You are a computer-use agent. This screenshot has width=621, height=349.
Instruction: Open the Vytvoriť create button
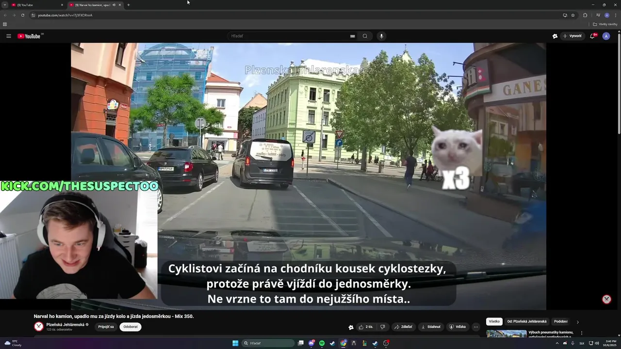click(x=572, y=36)
